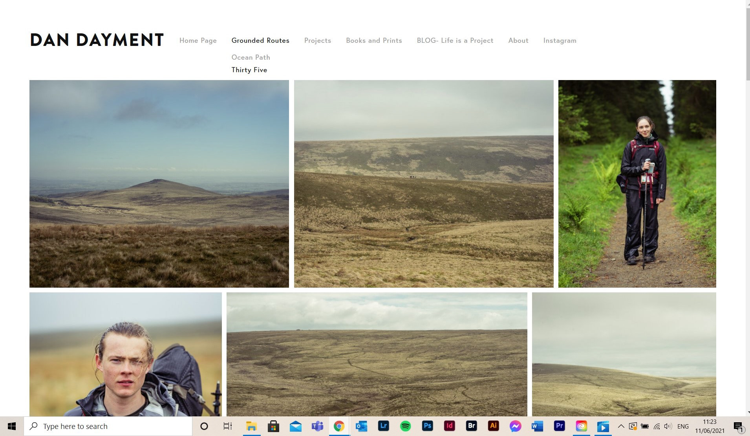Show hidden system tray icons
This screenshot has height=436, width=750.
(621, 426)
